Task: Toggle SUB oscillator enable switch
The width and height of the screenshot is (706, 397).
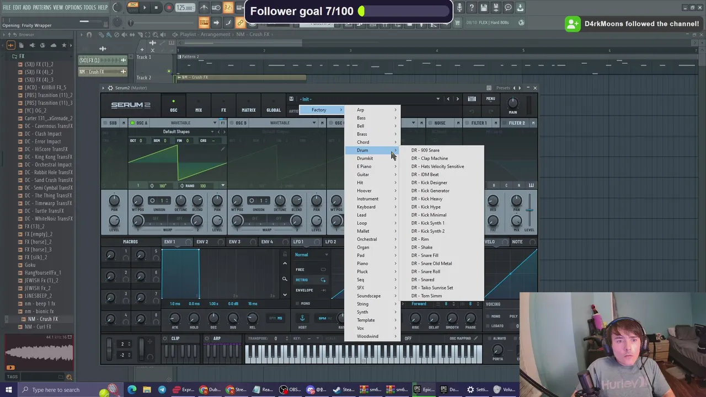Action: (x=105, y=123)
